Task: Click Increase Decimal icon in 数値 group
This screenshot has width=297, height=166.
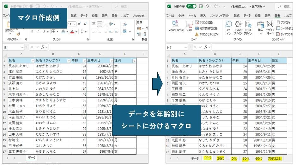Action: [x=139, y=34]
